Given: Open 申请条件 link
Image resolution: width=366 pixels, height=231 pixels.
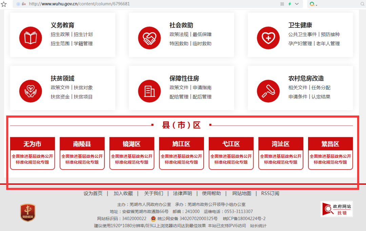Looking at the screenshot, I should click(298, 97).
